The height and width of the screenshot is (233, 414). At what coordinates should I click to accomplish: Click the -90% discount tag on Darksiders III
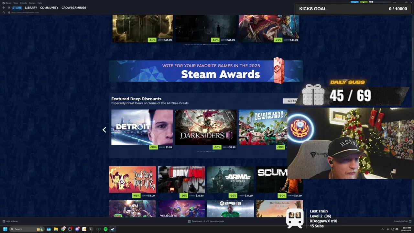(x=217, y=147)
